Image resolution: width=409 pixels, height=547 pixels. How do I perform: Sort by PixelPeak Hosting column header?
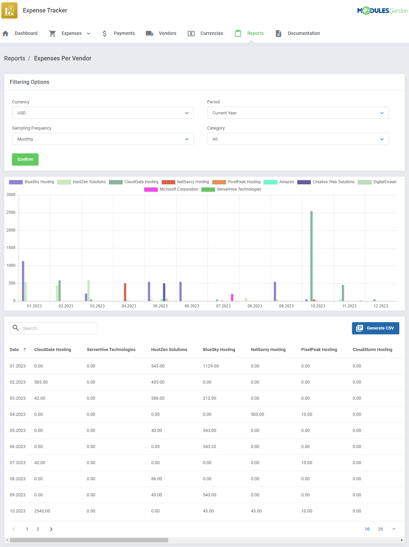[319, 350]
